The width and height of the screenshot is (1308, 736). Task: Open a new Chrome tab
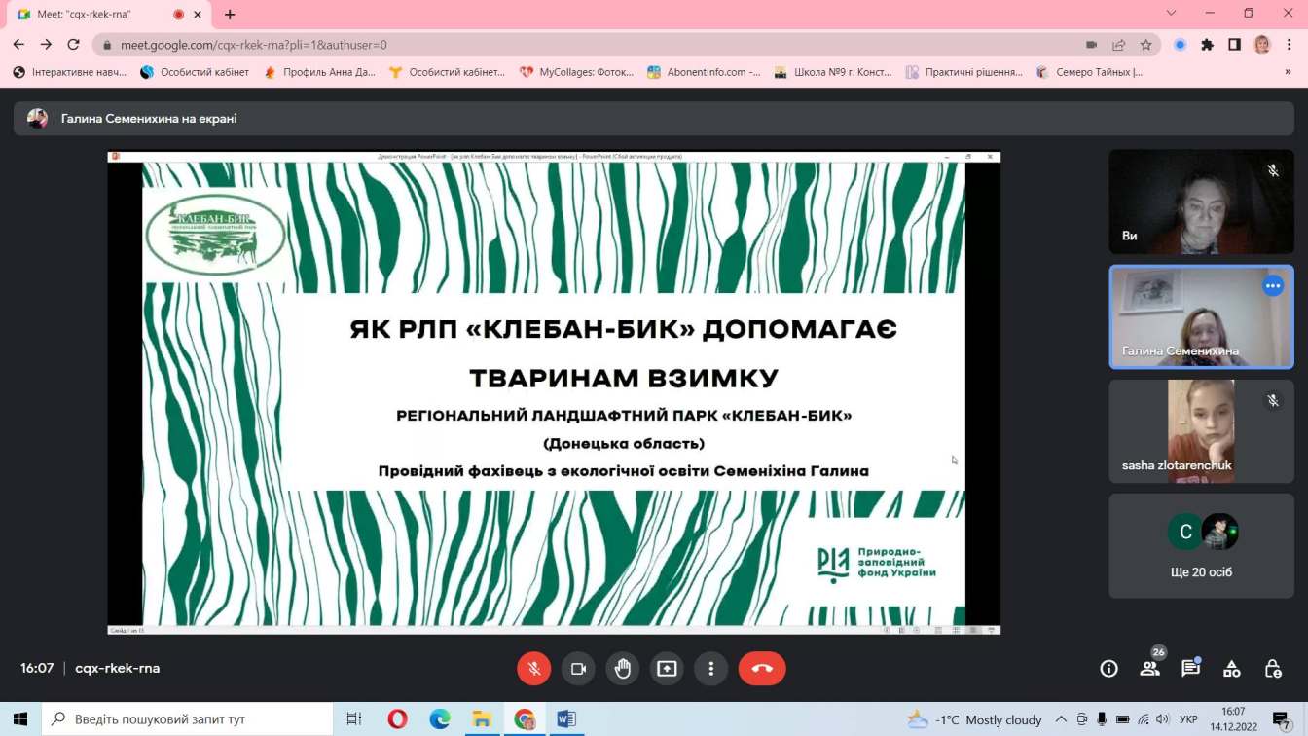[x=230, y=15]
